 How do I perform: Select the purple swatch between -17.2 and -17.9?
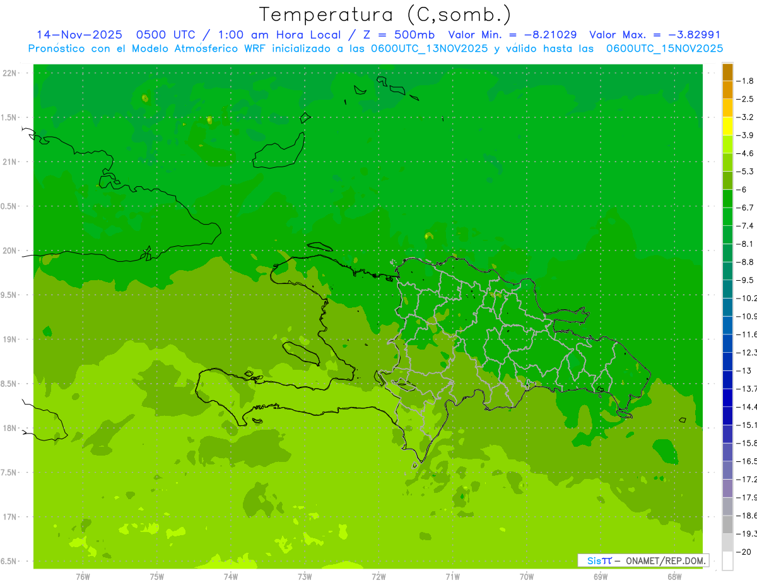[727, 488]
